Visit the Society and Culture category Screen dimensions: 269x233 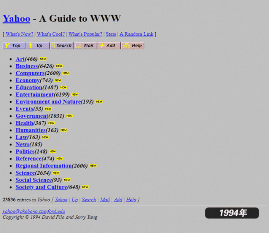[x=41, y=187]
